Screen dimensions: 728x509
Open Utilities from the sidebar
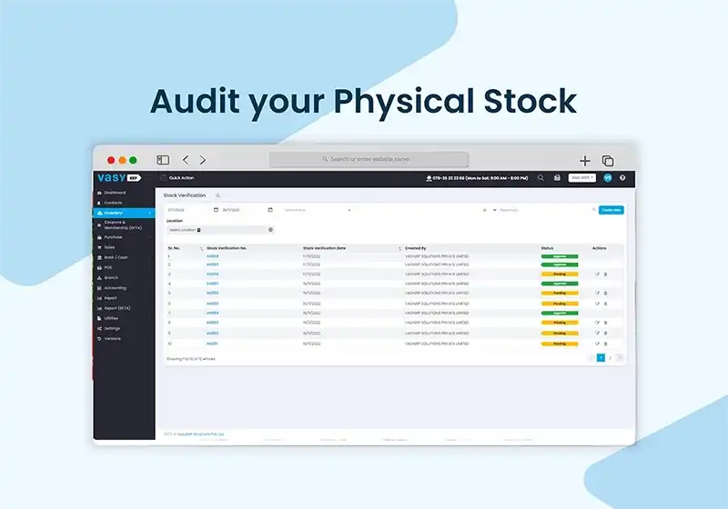point(124,318)
